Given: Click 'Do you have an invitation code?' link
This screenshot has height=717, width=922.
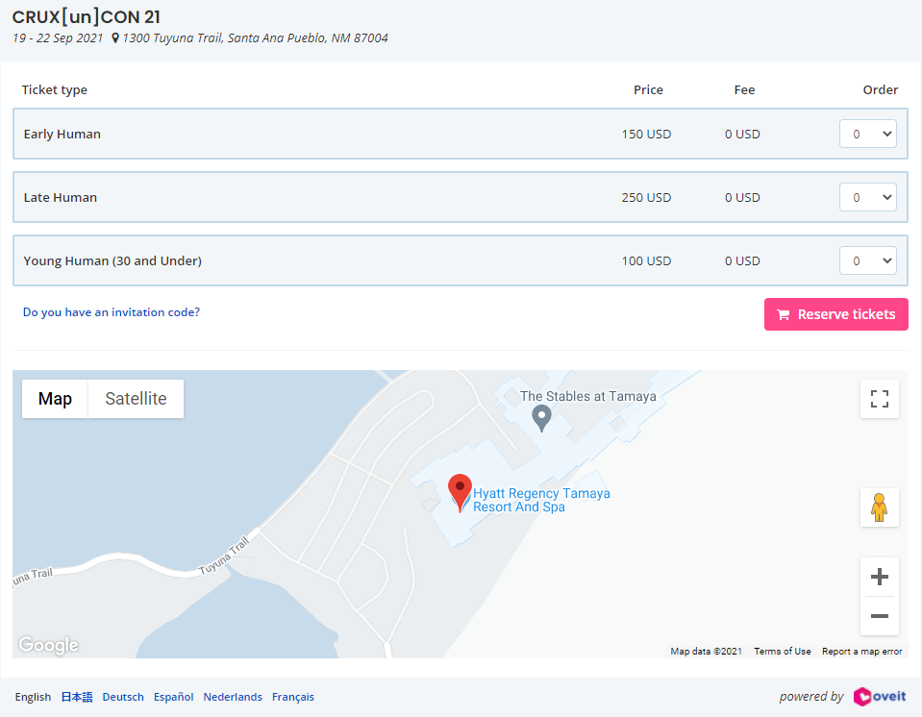Looking at the screenshot, I should click(112, 312).
